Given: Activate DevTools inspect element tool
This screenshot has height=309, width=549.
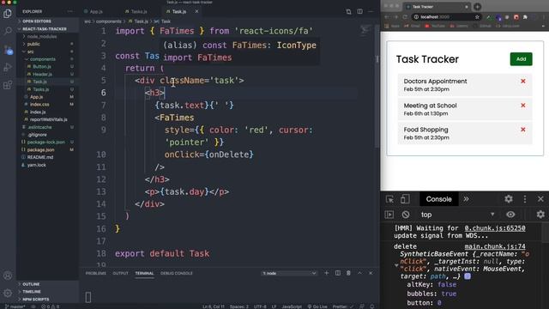Looking at the screenshot, I should [x=389, y=199].
